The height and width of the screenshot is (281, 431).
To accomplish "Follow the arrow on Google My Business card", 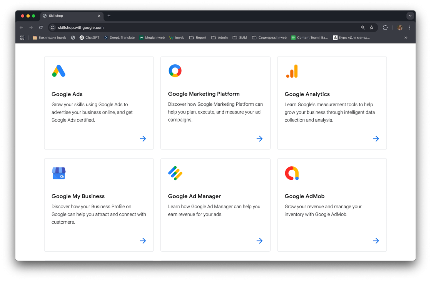I will pyautogui.click(x=143, y=241).
